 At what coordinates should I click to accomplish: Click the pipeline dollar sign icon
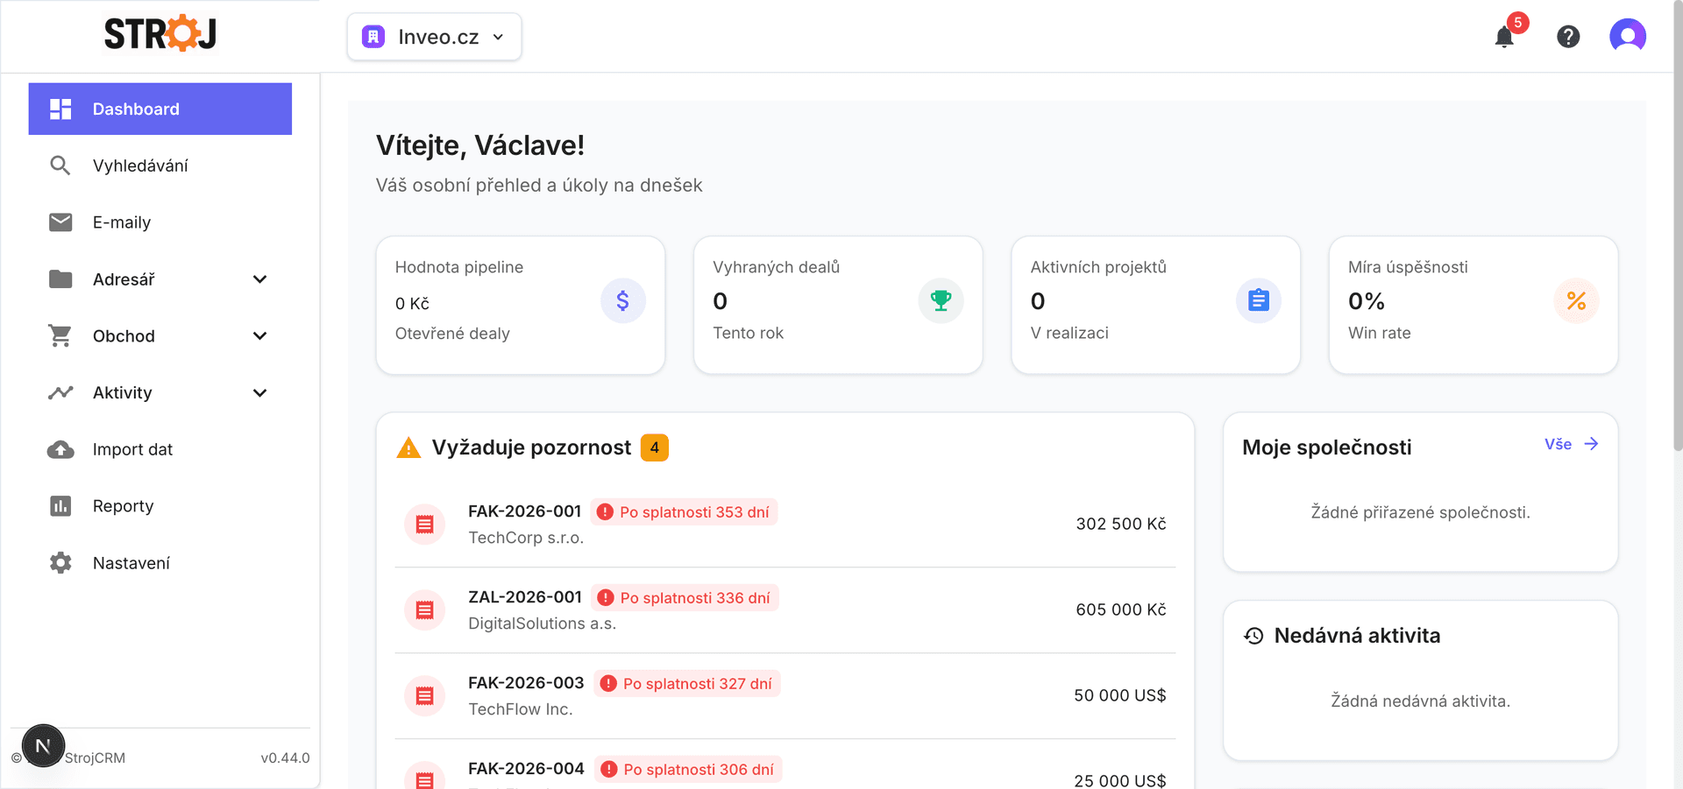(x=622, y=301)
